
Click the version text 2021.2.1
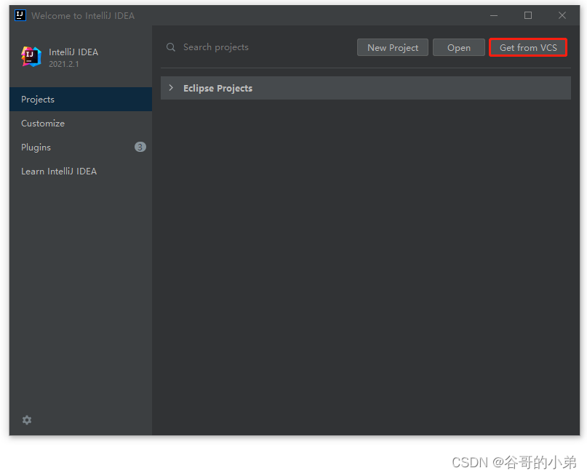pos(63,64)
